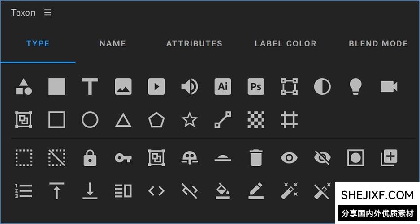Viewport: 420px width, 224px height.
Task: Click the Illustrator (Ai) layer icon
Action: click(223, 86)
